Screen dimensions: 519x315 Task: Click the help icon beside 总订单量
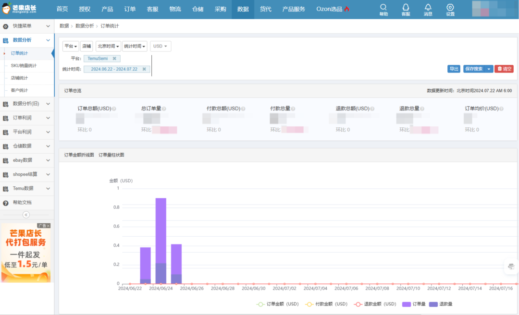click(164, 109)
